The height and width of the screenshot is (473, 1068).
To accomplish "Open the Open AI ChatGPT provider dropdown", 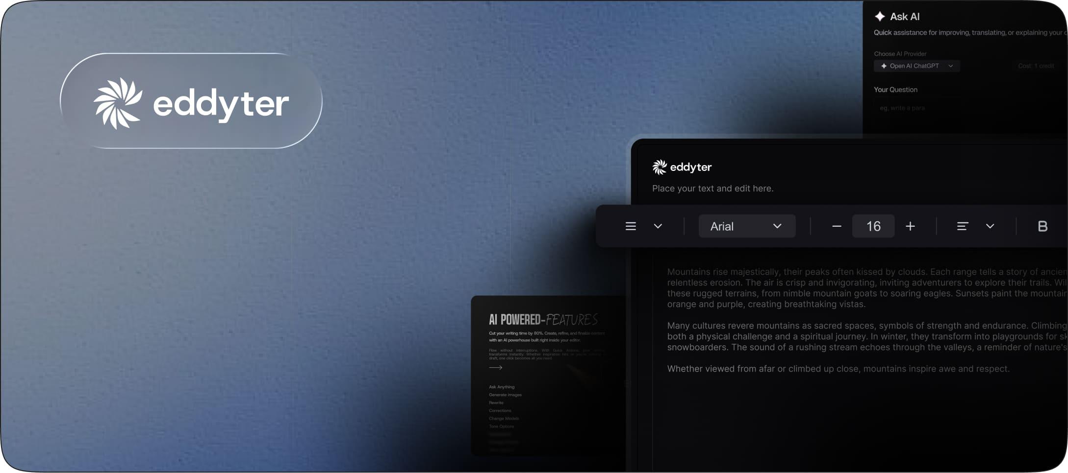I will 916,66.
